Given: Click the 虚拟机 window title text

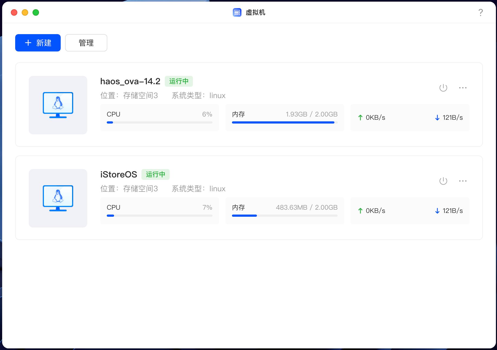Looking at the screenshot, I should (x=256, y=12).
